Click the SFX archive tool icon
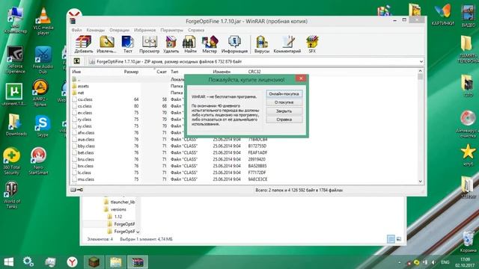The height and width of the screenshot is (269, 479). (x=312, y=45)
